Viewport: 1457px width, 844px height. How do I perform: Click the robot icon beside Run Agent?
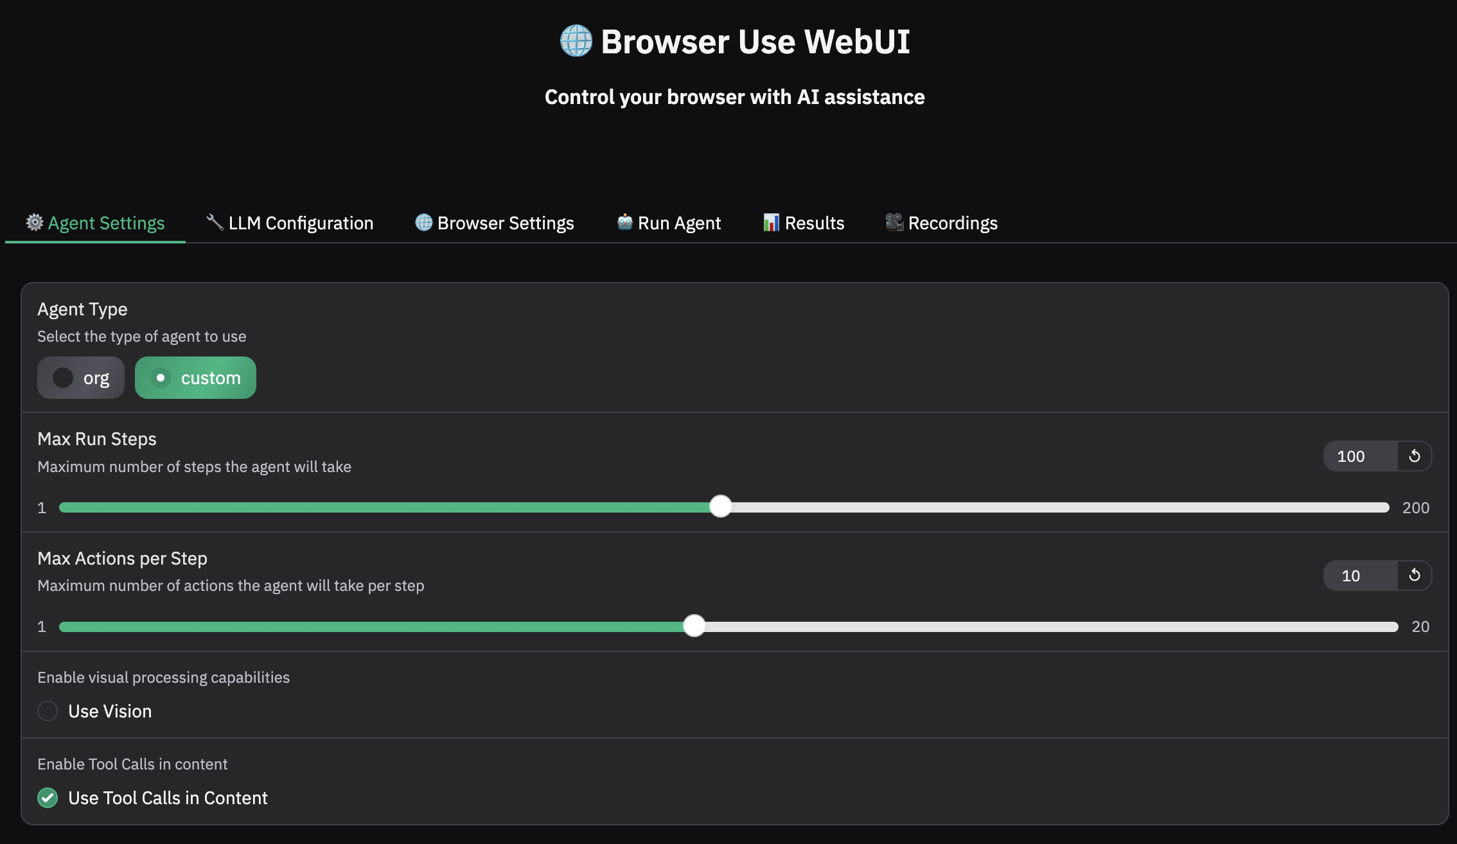tap(624, 222)
